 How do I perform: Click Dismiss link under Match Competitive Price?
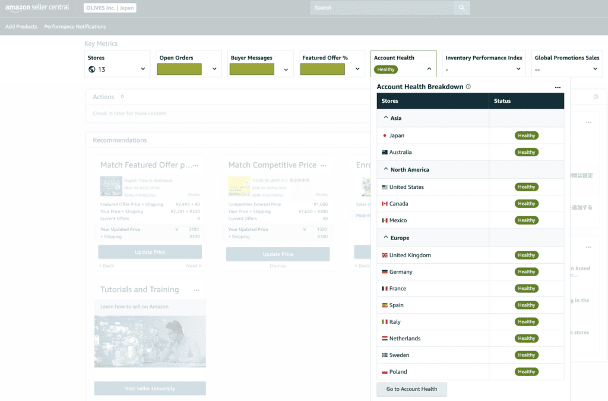278,266
